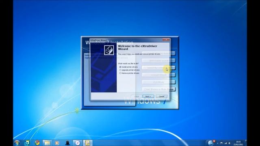260x146 pixels.
Task: Click Next in the eXtraDriver Wizard
Action: click(148, 97)
